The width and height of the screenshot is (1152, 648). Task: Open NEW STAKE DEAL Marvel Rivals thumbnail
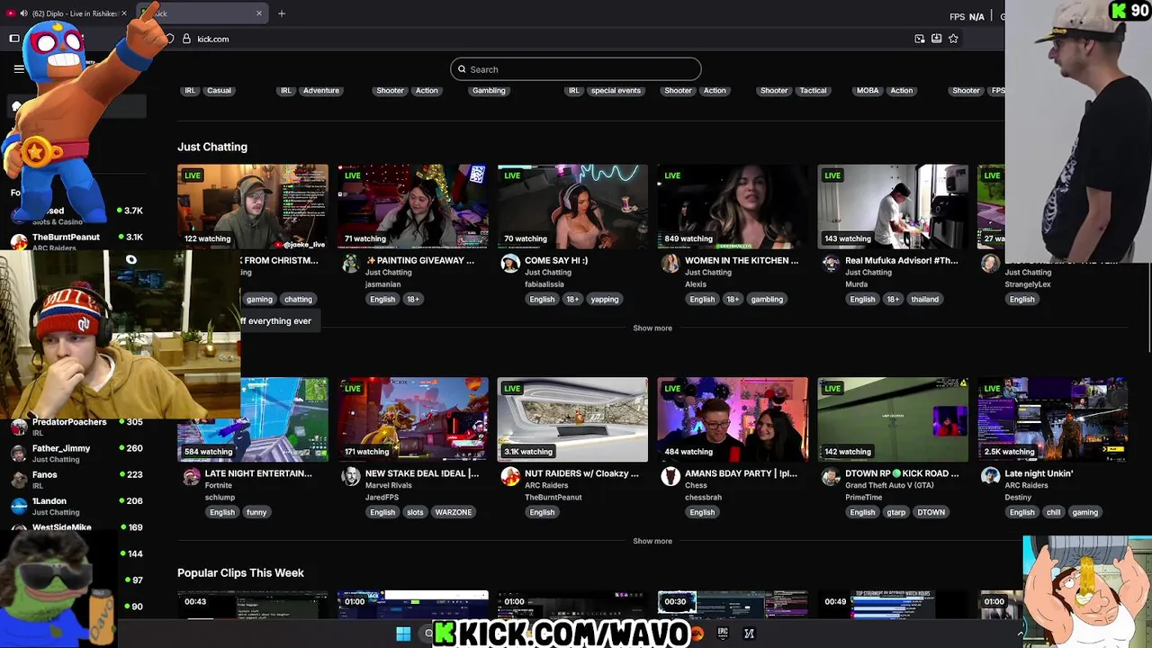tap(413, 419)
